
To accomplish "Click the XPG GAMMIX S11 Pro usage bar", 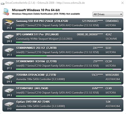I will coord(69,42).
